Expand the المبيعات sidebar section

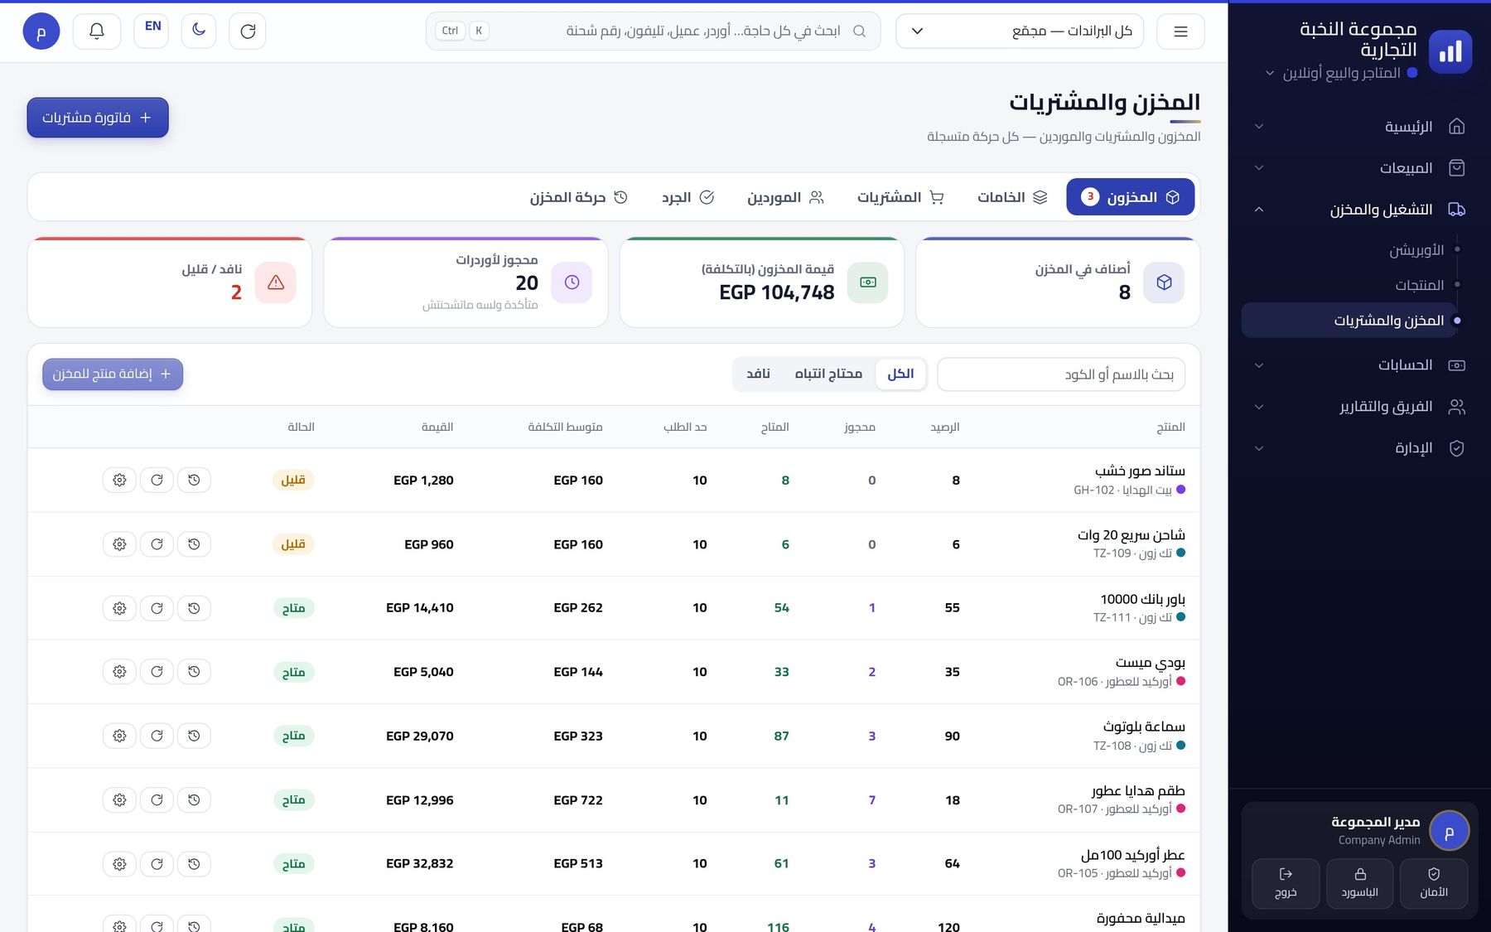click(1358, 168)
